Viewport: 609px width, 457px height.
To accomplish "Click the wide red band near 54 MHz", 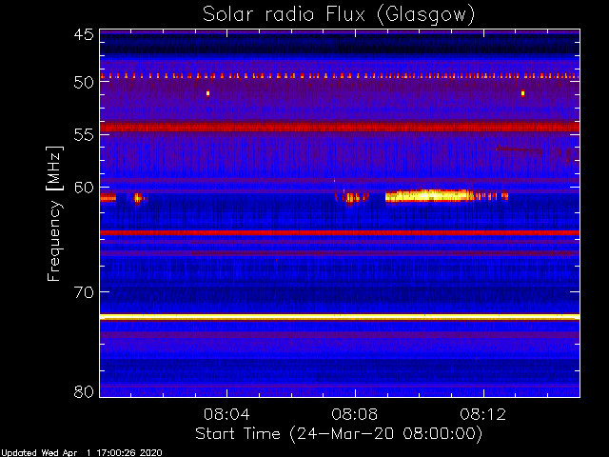I will (340, 127).
